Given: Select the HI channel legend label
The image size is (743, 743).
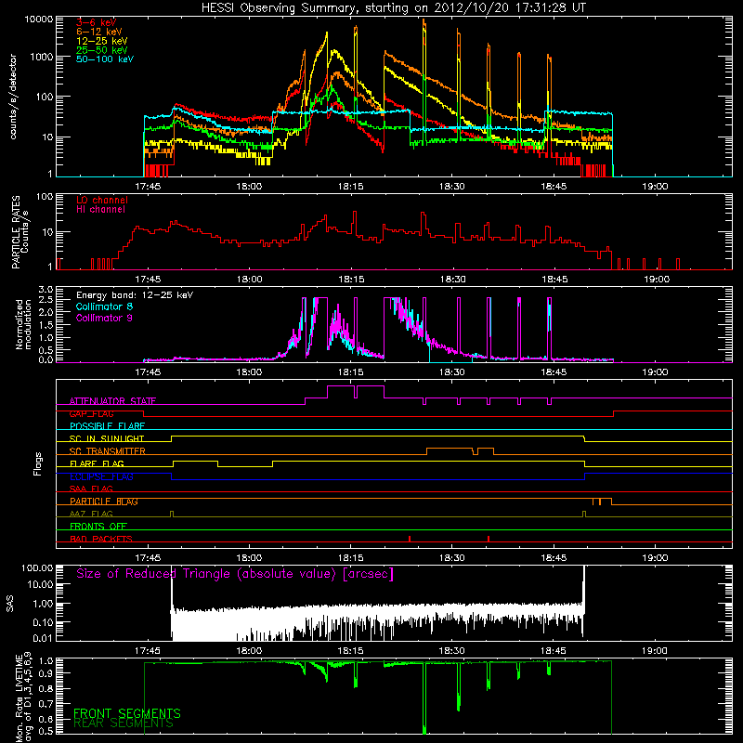Looking at the screenshot, I should pyautogui.click(x=100, y=209).
